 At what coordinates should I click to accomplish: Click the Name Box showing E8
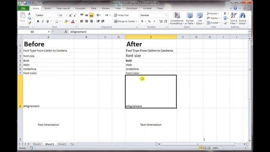(32, 32)
